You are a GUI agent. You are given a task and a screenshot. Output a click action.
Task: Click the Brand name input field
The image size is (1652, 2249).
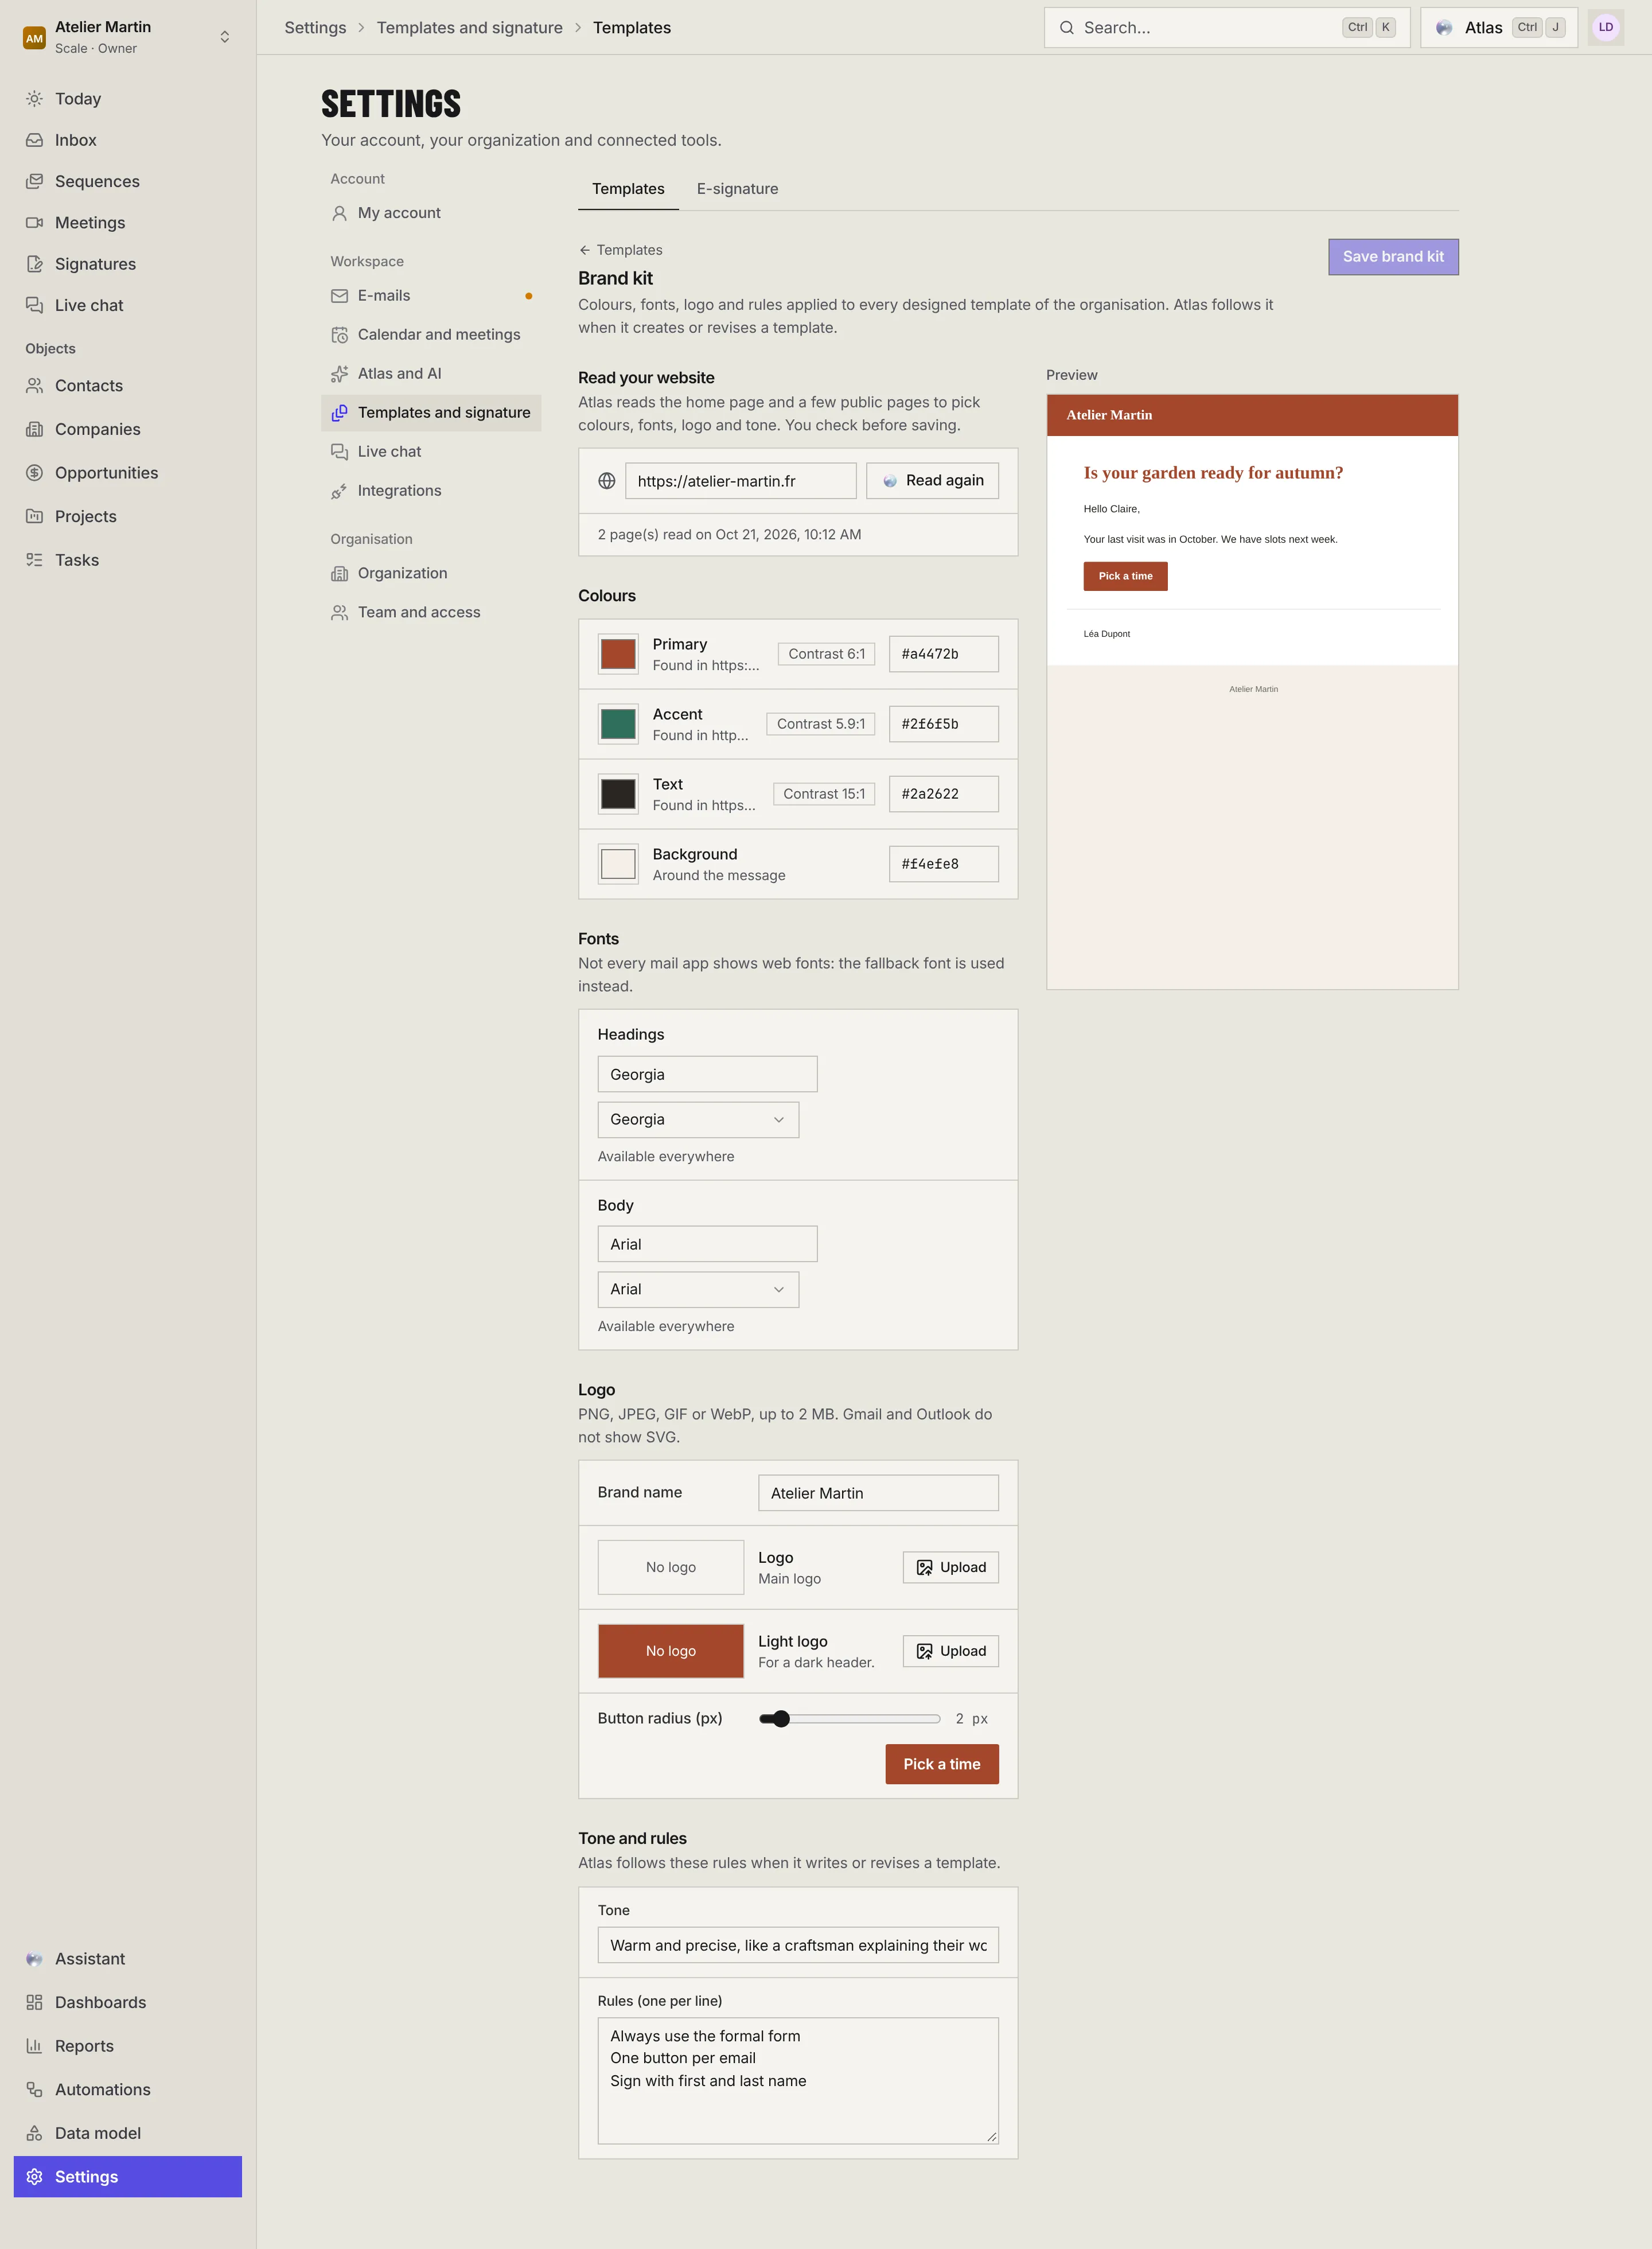click(878, 1493)
